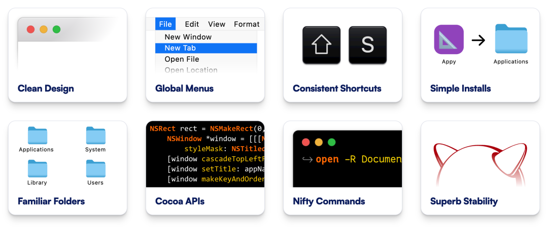Click the Shift key icon
Screen dimensions: 548x227
pyautogui.click(x=321, y=45)
